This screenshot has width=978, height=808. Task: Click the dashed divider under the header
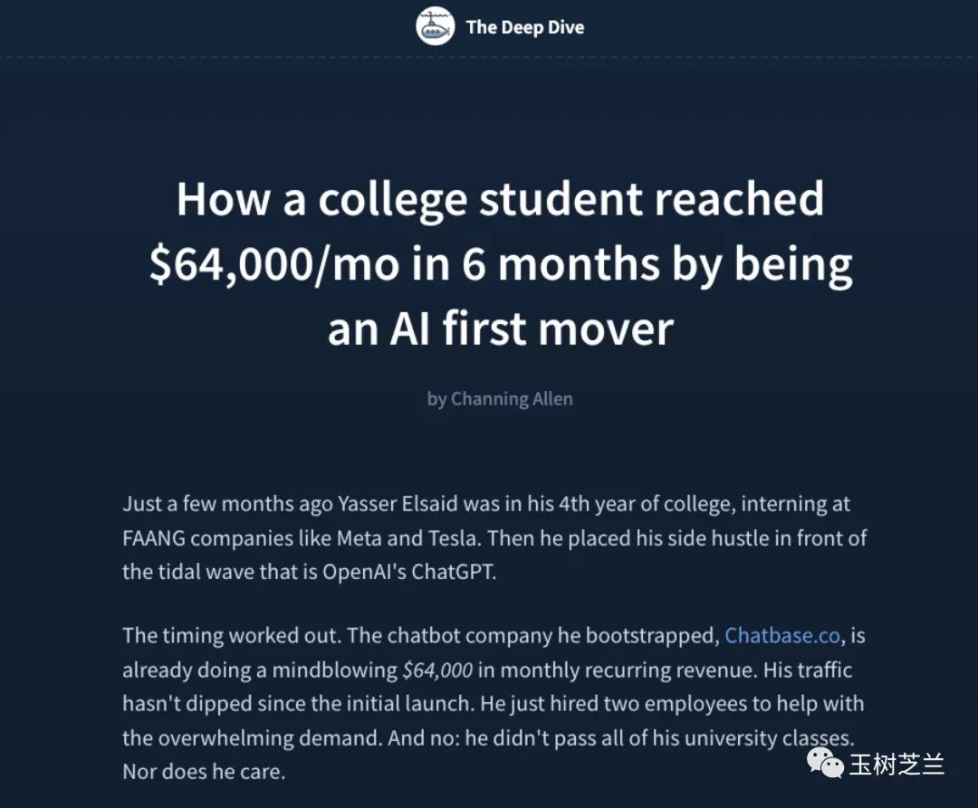click(489, 57)
